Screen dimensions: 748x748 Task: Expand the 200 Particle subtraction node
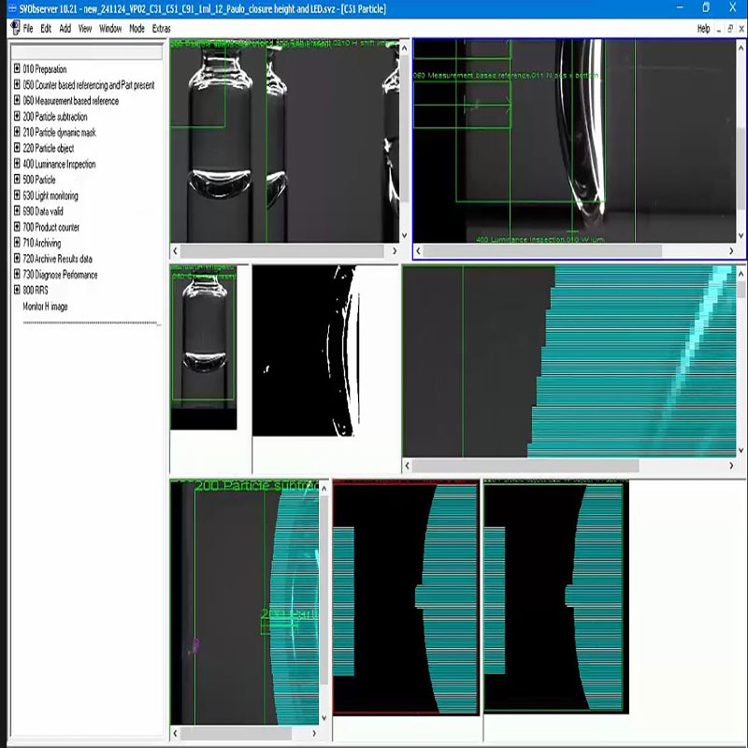coord(17,117)
